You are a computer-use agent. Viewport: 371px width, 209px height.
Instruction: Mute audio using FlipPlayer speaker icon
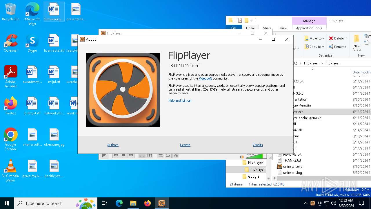[x=241, y=157]
